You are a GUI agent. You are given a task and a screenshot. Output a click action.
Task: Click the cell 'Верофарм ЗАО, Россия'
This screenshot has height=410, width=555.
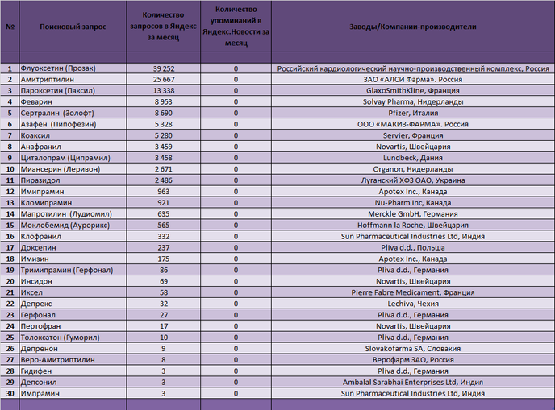pos(413,360)
